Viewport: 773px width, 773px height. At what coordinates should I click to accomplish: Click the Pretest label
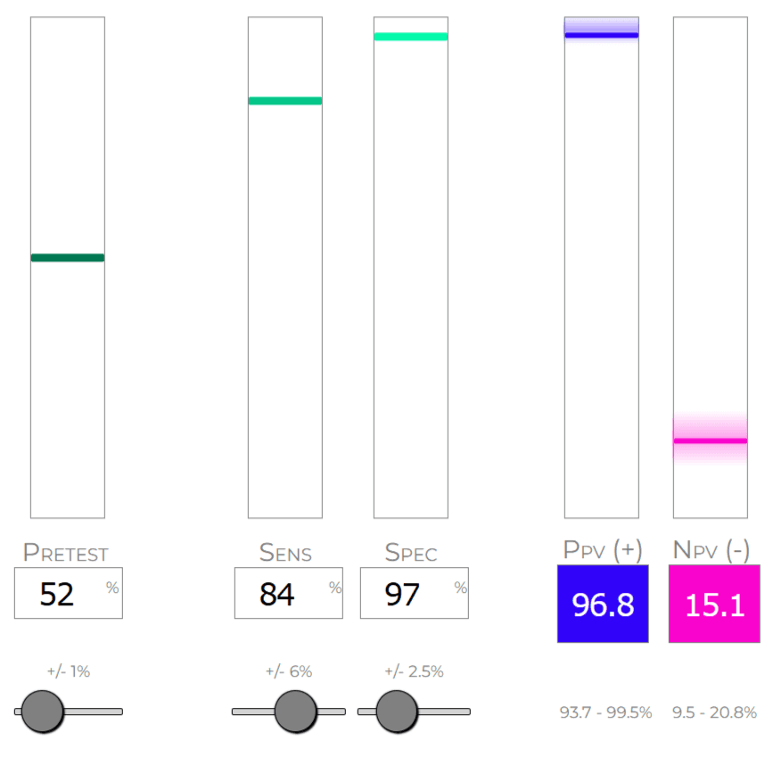[68, 552]
